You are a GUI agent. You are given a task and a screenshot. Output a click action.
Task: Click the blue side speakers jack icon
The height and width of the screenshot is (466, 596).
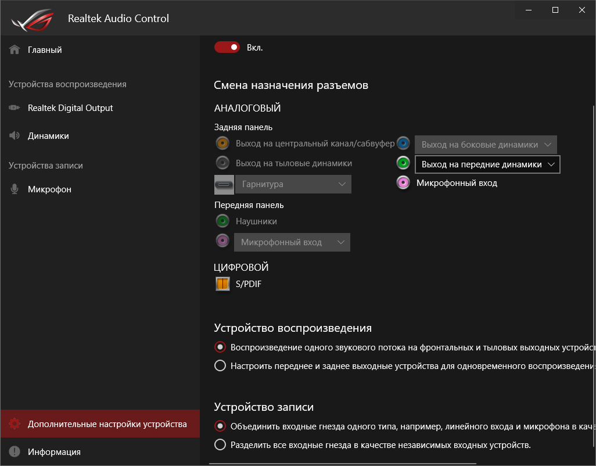[x=404, y=144]
